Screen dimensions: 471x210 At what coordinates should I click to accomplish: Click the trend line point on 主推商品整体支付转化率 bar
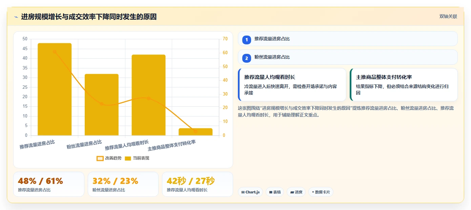pyautogui.click(x=196, y=131)
